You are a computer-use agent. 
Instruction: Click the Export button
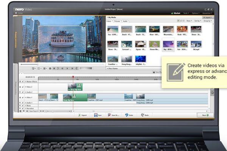pyautogui.click(x=82, y=115)
